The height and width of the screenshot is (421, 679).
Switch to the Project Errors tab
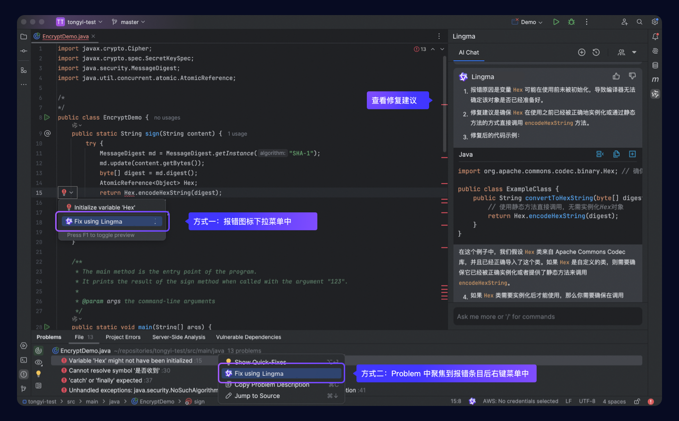(123, 337)
